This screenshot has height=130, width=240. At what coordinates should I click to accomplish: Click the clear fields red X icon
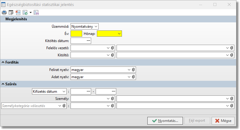[x=18, y=13]
